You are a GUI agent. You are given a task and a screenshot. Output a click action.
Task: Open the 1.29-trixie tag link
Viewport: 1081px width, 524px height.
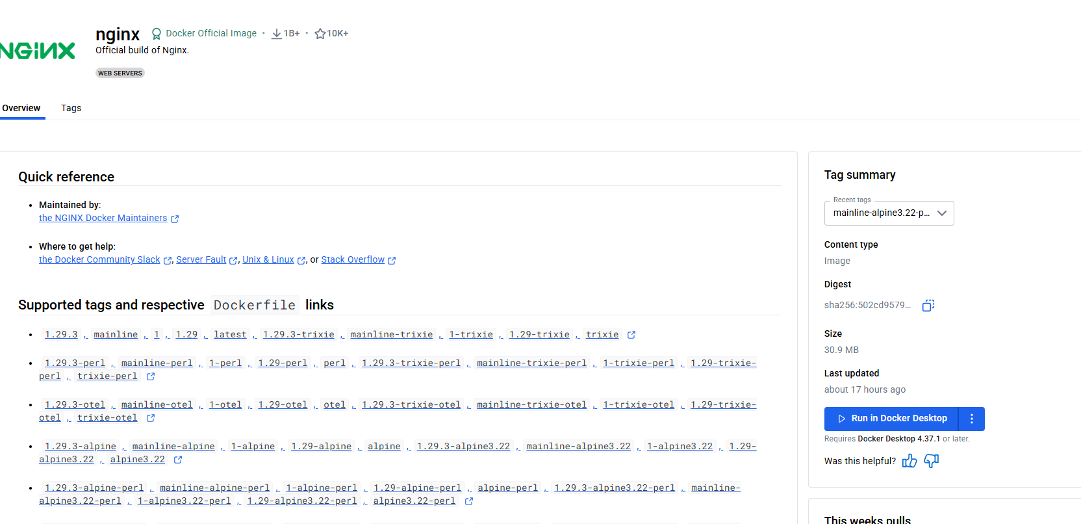(539, 334)
